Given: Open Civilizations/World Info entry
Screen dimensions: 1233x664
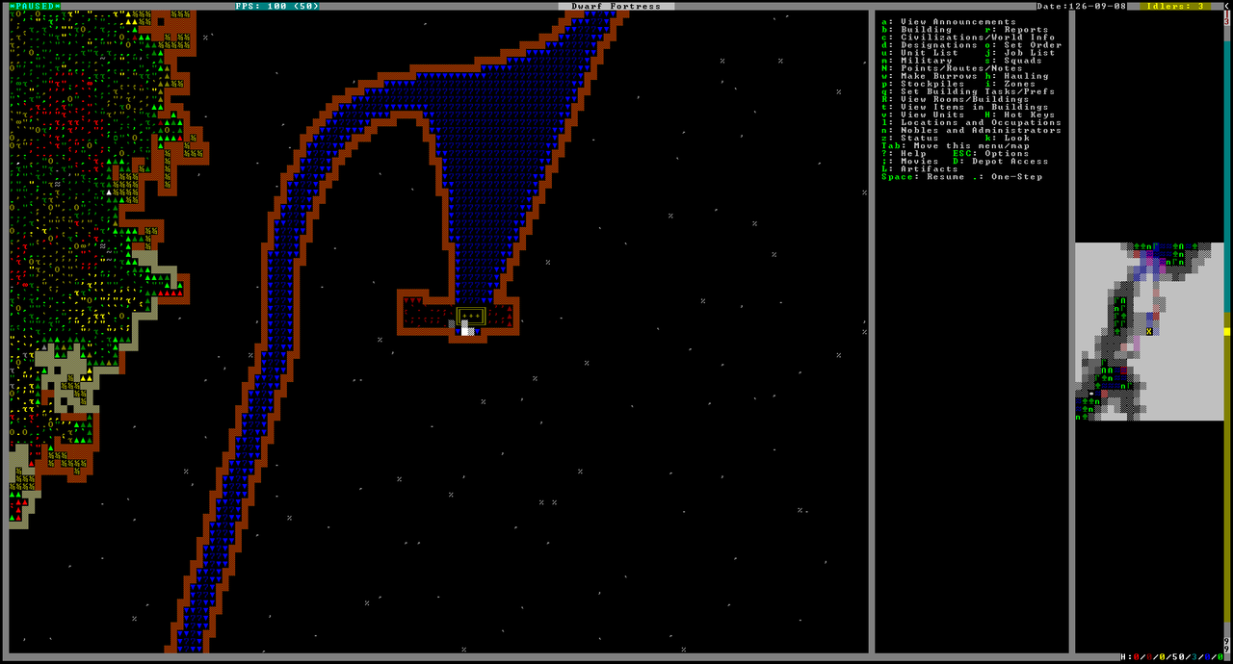Looking at the screenshot, I should [968, 38].
